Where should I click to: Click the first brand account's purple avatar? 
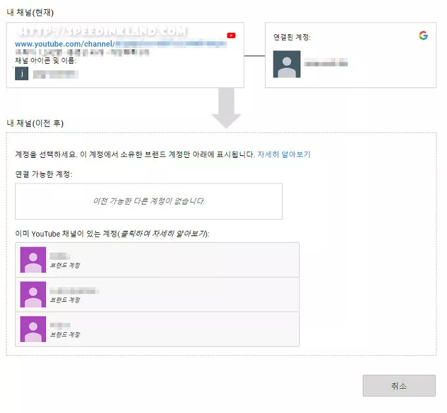pos(33,260)
